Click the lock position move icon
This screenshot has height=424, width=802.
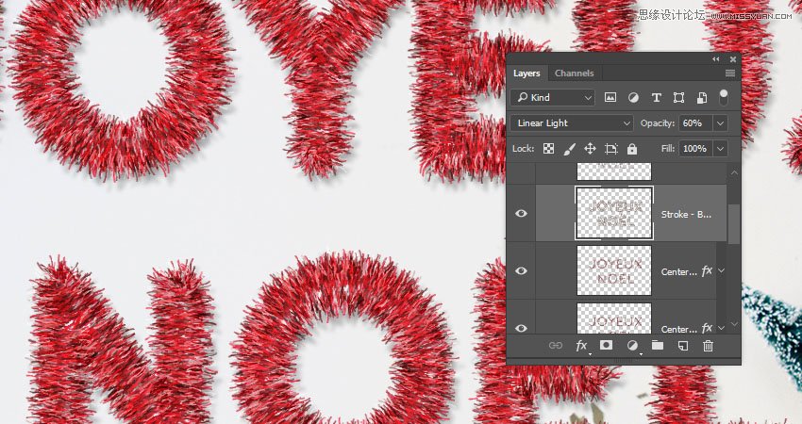coord(590,149)
